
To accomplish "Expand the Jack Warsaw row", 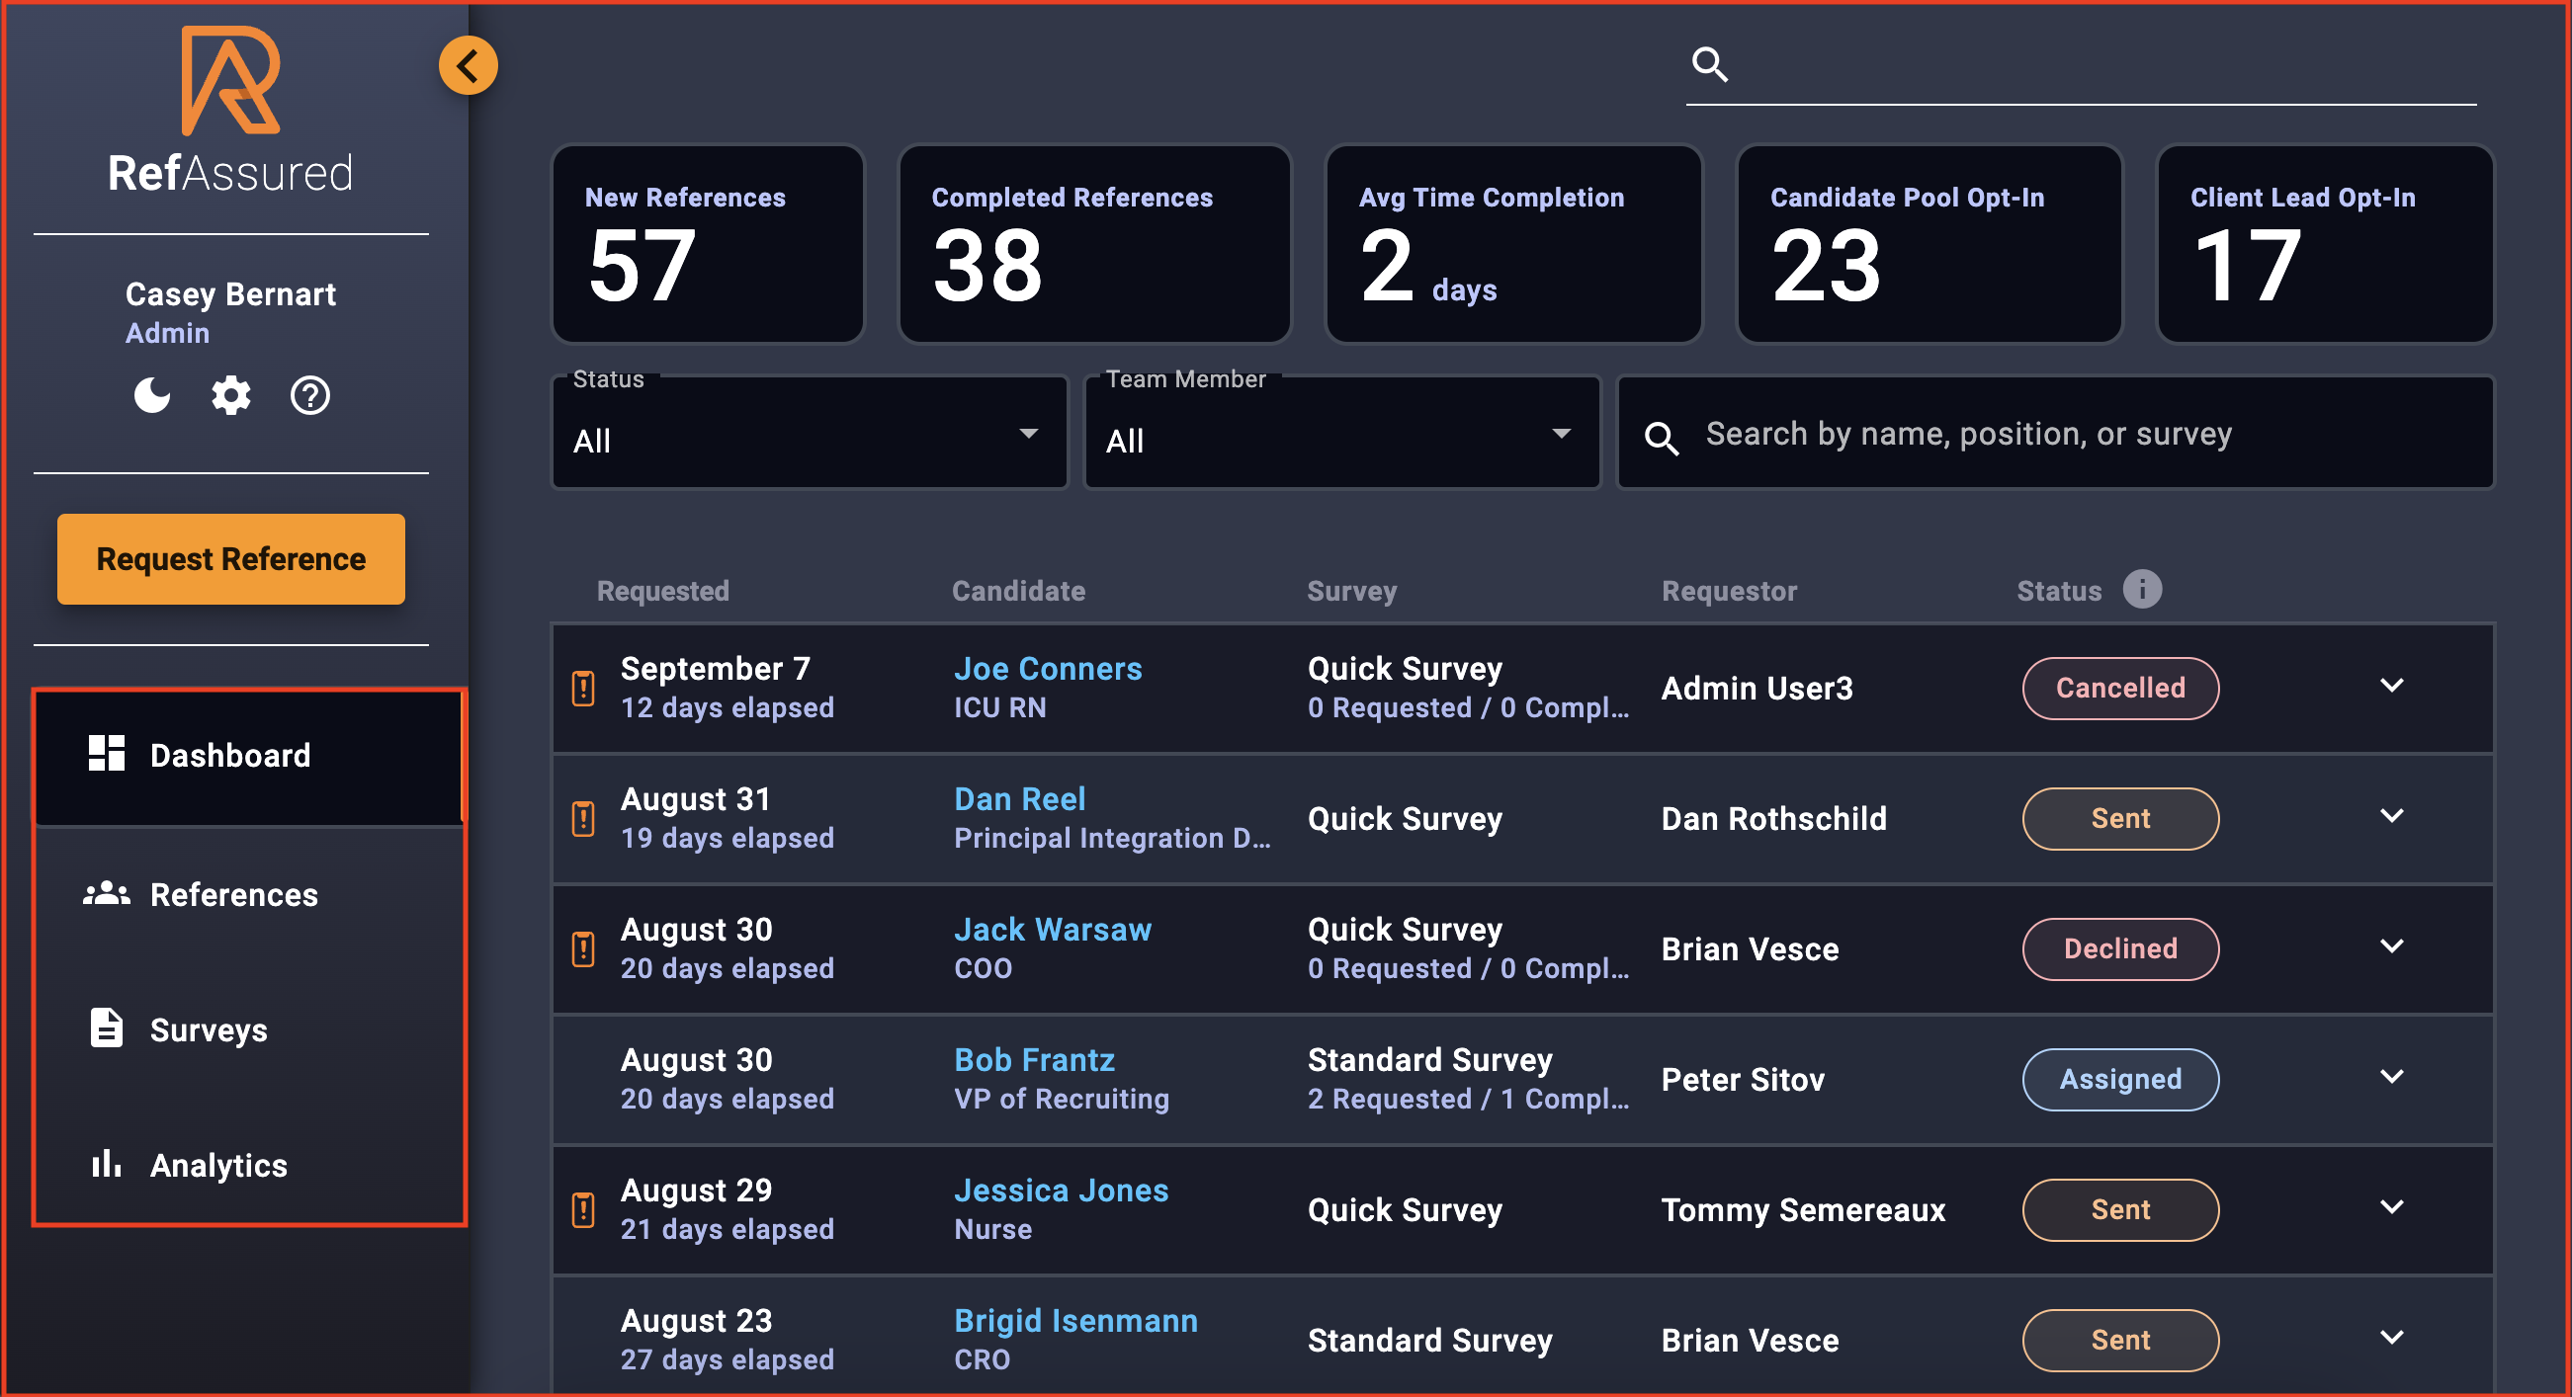I will (2391, 945).
